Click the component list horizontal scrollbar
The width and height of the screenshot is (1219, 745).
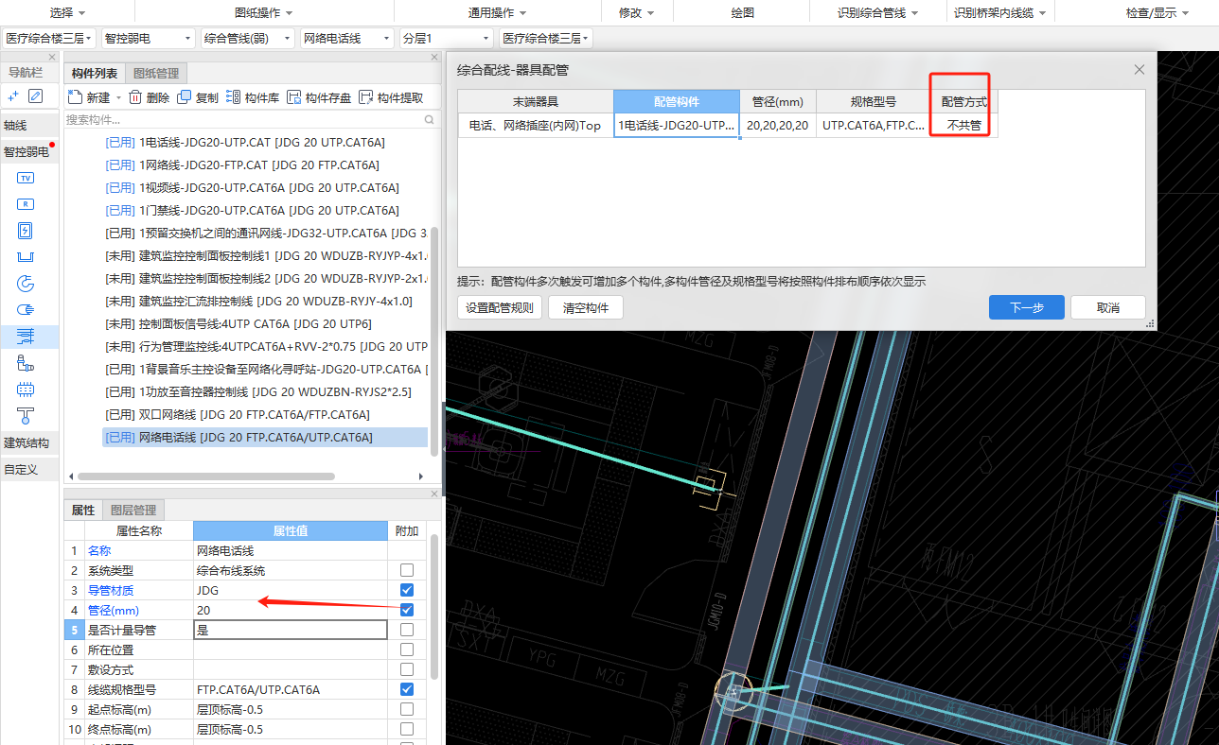pos(206,476)
